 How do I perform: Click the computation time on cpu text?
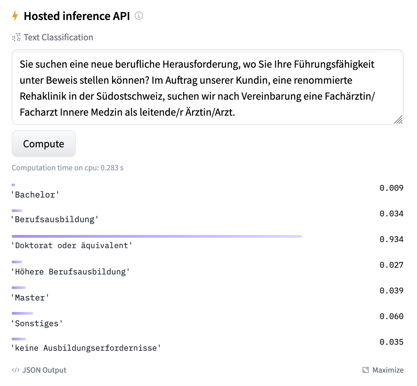click(x=68, y=168)
